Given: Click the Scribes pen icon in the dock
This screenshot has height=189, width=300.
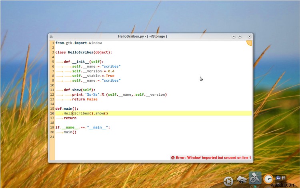Looking at the screenshot, I should 255,179.
